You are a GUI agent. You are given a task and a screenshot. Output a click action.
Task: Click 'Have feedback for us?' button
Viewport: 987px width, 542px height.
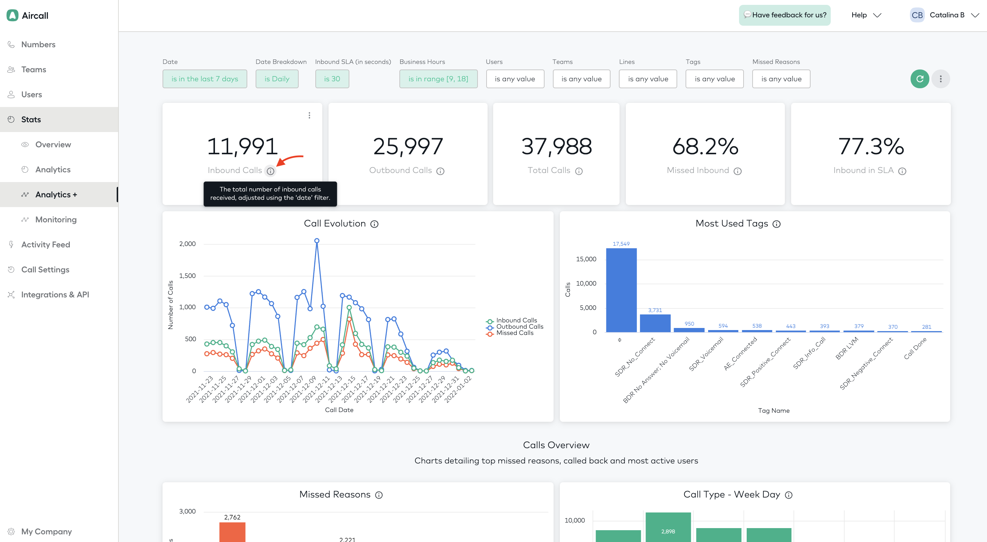click(x=785, y=15)
